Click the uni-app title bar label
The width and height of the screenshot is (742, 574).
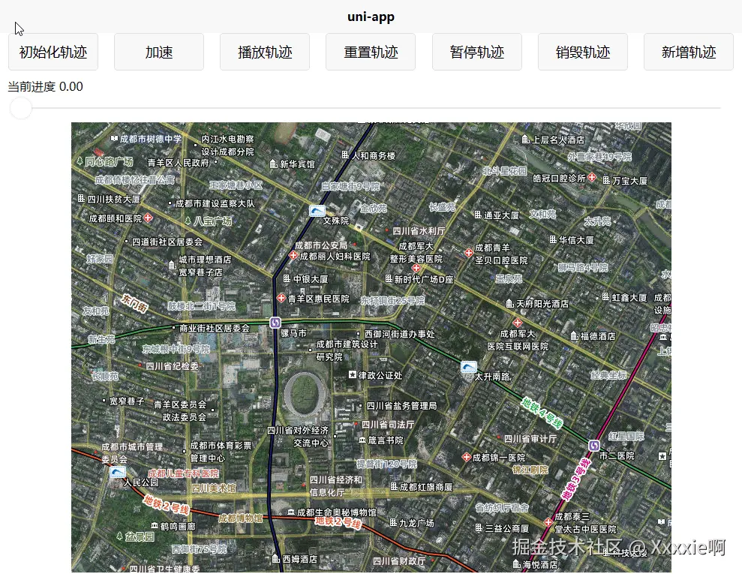point(371,16)
